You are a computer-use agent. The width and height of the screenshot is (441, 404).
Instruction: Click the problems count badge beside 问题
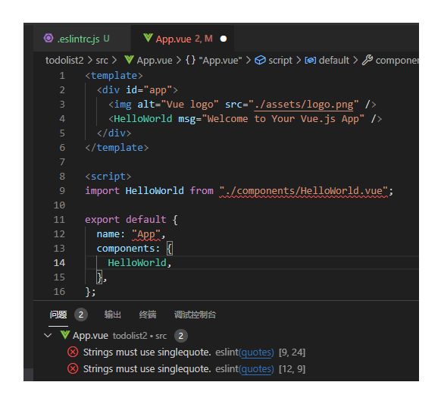click(x=81, y=315)
